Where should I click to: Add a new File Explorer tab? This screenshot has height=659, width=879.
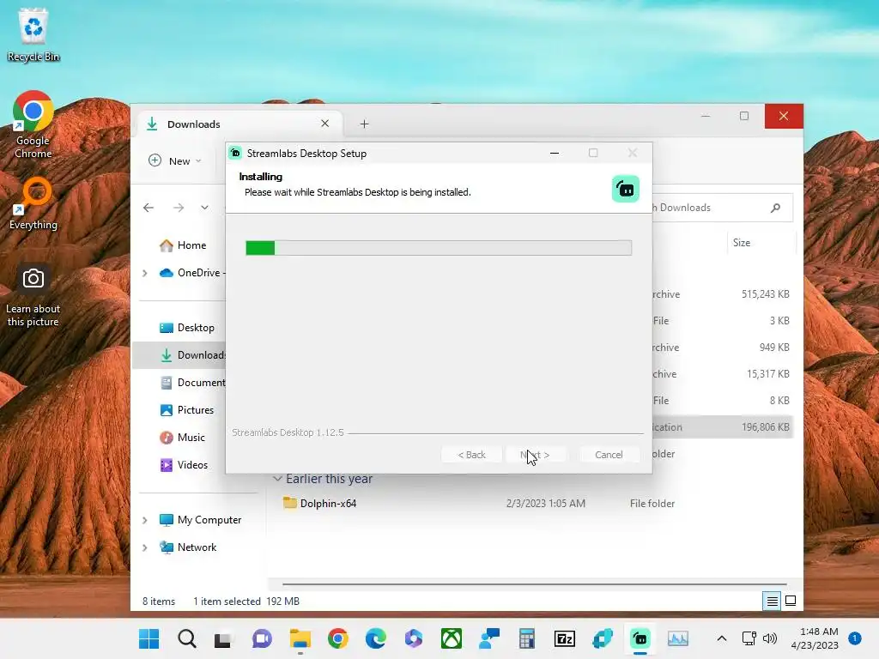coord(364,124)
